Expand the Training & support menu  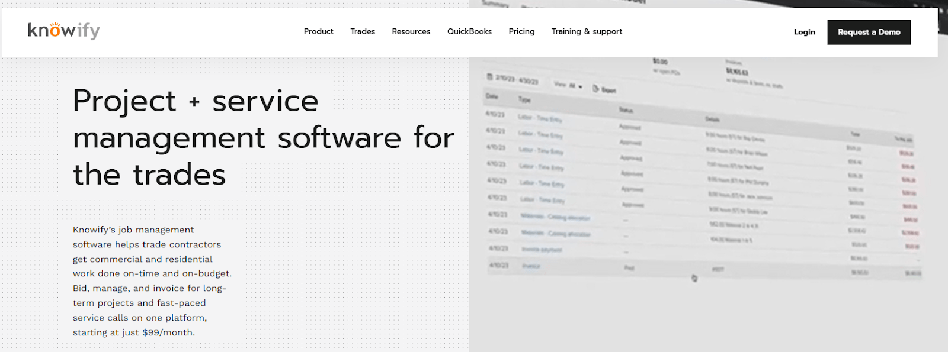pos(587,31)
